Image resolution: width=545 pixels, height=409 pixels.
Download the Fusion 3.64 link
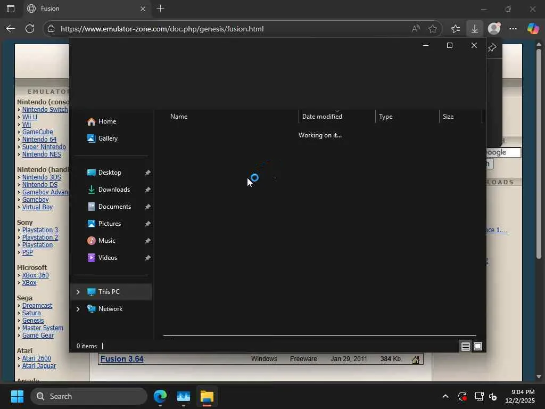pos(122,359)
